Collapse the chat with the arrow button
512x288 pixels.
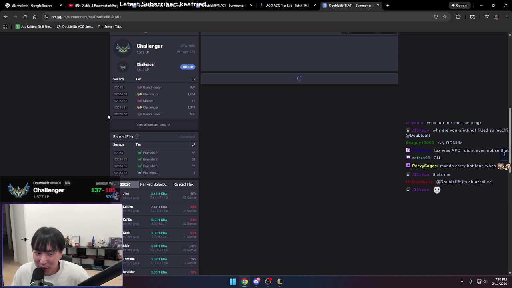(x=504, y=154)
